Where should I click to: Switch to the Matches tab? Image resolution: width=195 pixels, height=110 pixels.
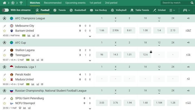point(35,3)
